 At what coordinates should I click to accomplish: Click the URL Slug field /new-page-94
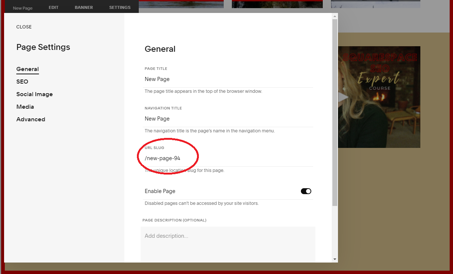pos(229,158)
